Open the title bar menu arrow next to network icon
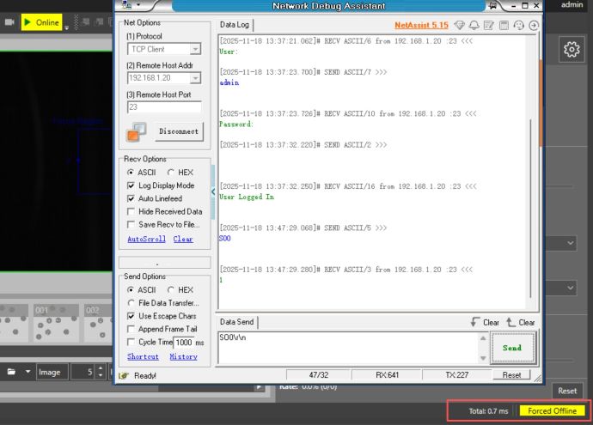Viewport: 593px width, 425px height. 138,5
